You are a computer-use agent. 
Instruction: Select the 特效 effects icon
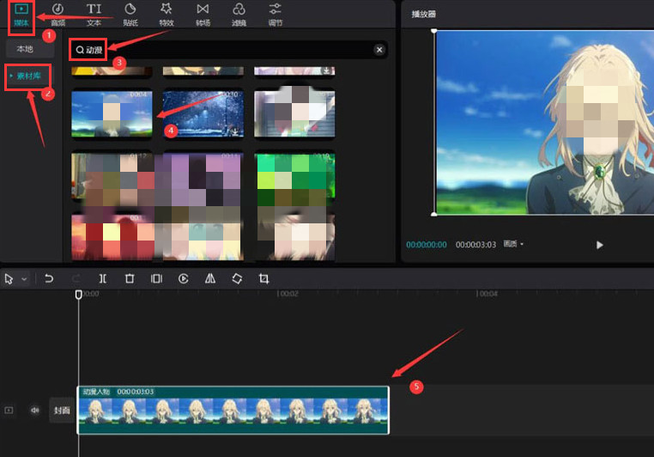(x=167, y=15)
